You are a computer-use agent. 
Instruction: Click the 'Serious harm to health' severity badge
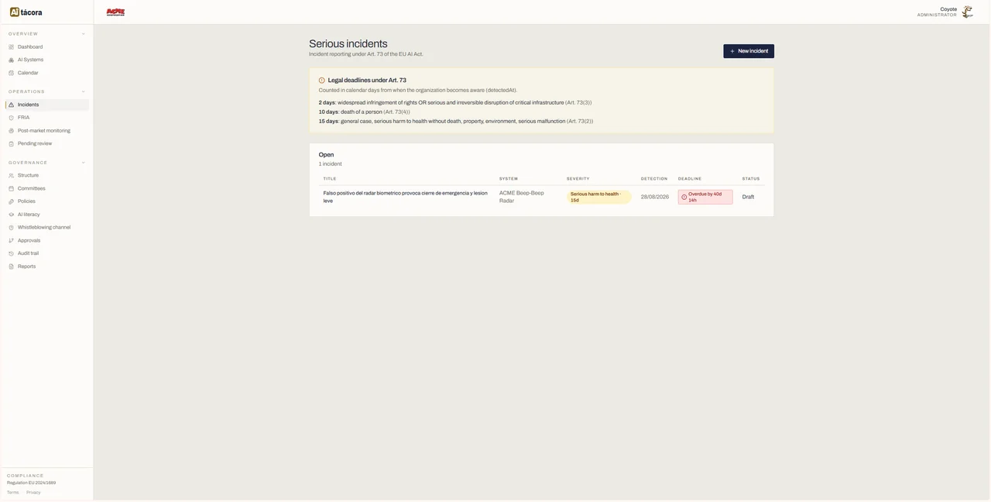(x=599, y=197)
